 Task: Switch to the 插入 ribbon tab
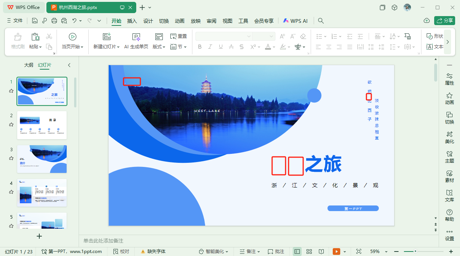[x=132, y=21]
